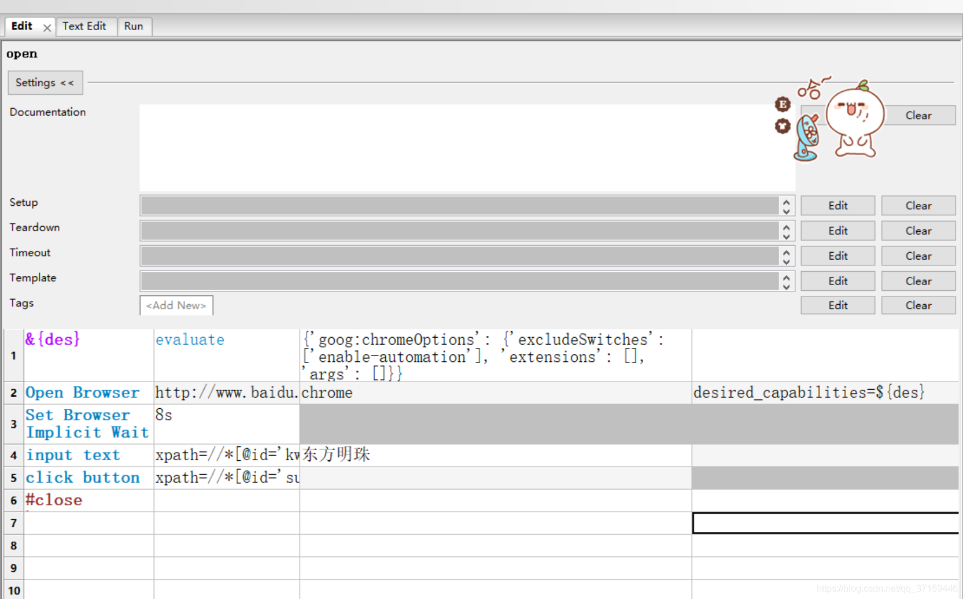Close the Edit tab
Image resolution: width=963 pixels, height=599 pixels.
pyautogui.click(x=47, y=27)
